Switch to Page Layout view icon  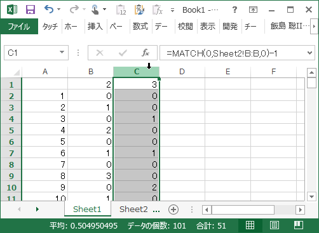[x=275, y=225]
